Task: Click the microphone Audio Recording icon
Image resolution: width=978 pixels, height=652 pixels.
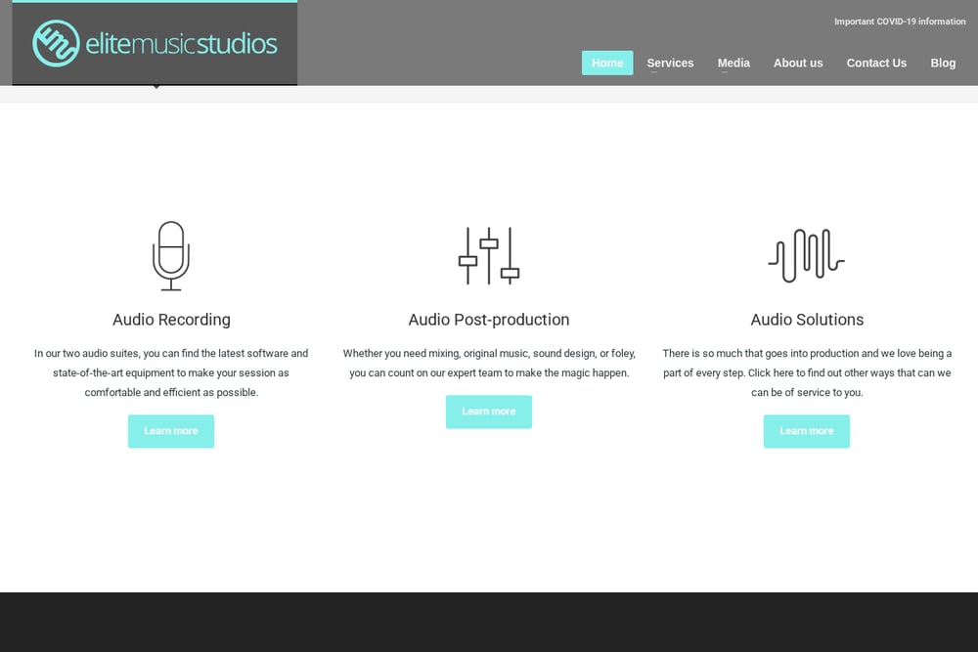Action: tap(171, 255)
